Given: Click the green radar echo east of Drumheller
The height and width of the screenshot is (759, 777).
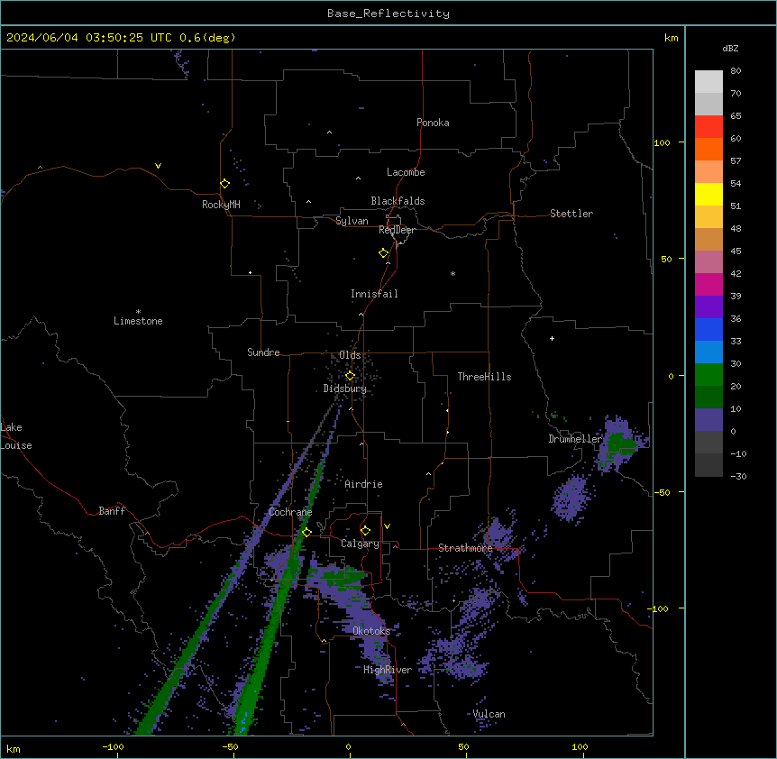Looking at the screenshot, I should click(619, 443).
